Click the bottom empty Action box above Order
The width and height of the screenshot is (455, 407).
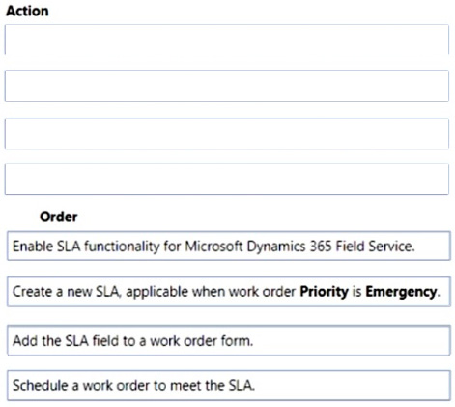tap(227, 179)
